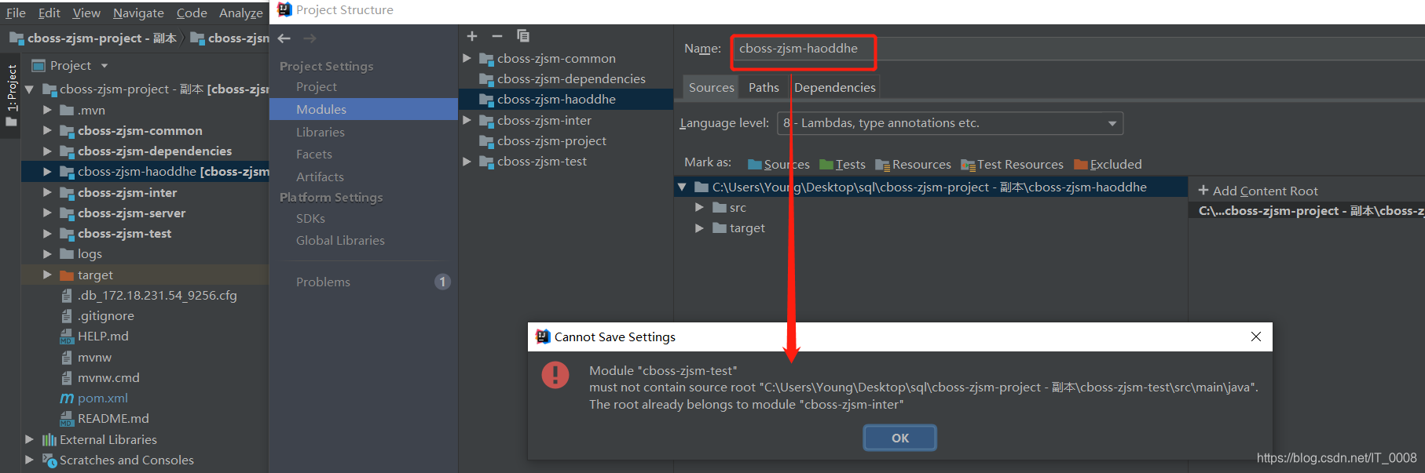Click the remove module minus icon
This screenshot has height=473, width=1425.
click(x=497, y=36)
